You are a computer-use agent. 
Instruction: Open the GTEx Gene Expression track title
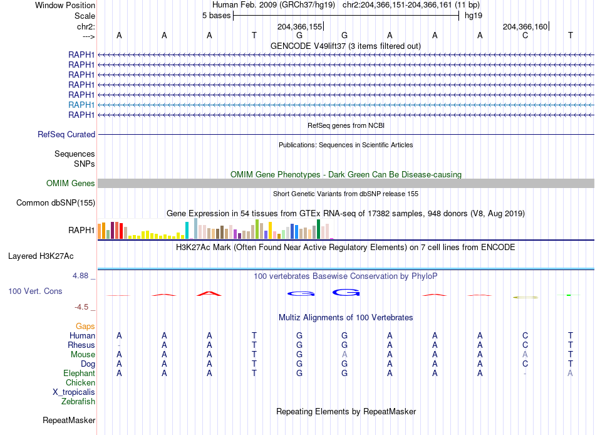click(346, 214)
